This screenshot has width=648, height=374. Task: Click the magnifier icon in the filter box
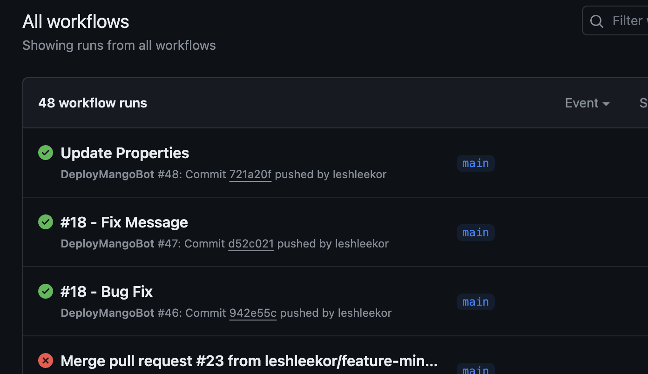click(x=596, y=21)
